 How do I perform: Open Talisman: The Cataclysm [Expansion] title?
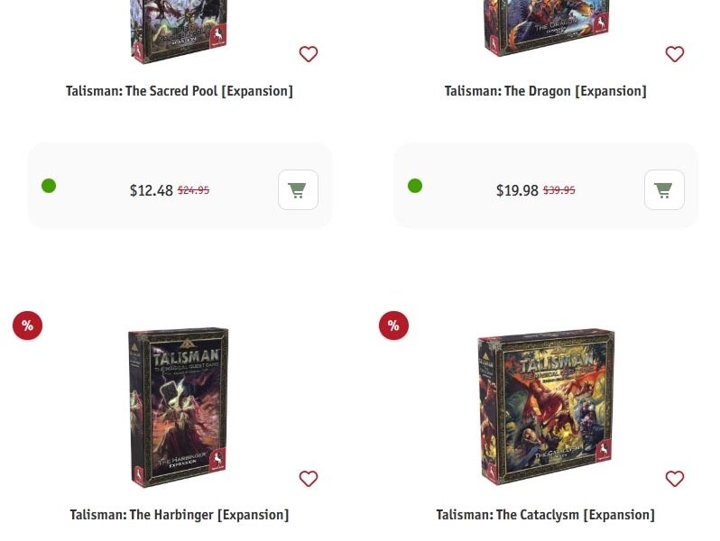point(546,515)
